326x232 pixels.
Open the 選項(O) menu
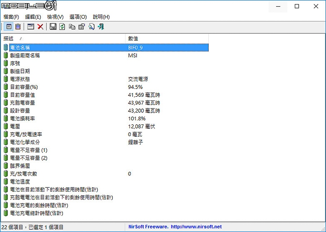pyautogui.click(x=78, y=17)
